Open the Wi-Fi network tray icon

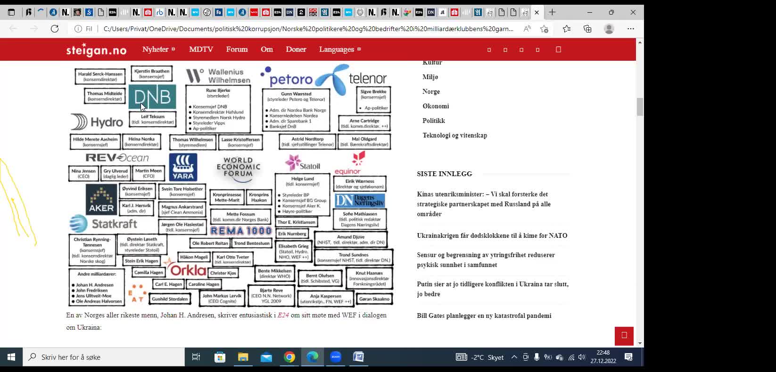click(x=571, y=357)
